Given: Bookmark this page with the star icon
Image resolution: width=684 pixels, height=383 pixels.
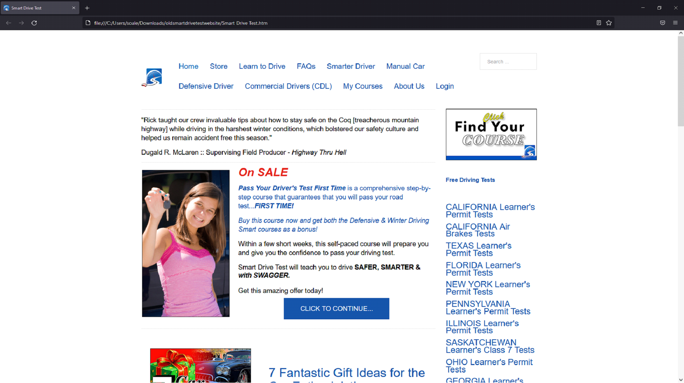Looking at the screenshot, I should click(609, 23).
